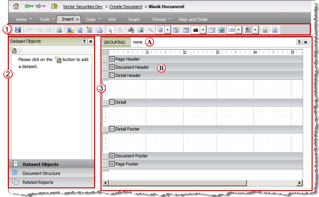Click the padlock Lock icon
This screenshot has height=197, width=319.
click(x=120, y=30)
